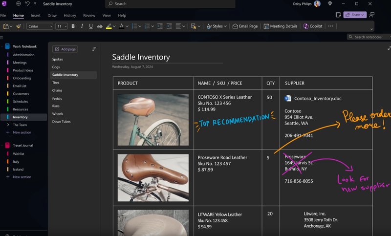This screenshot has height=236, width=391.
Task: Click the Undo arrow in title bar
Action: pyautogui.click(x=27, y=4)
